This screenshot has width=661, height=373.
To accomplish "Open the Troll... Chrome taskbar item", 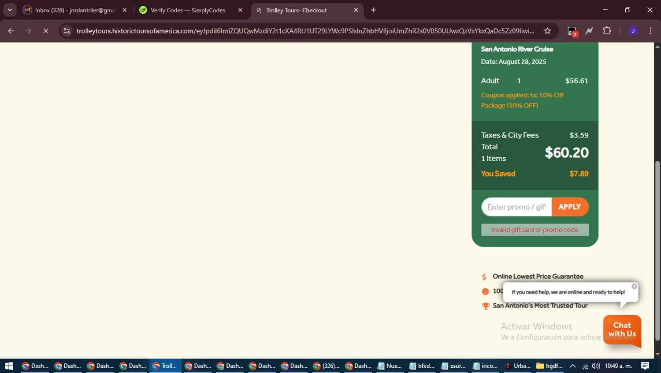I will pyautogui.click(x=165, y=366).
